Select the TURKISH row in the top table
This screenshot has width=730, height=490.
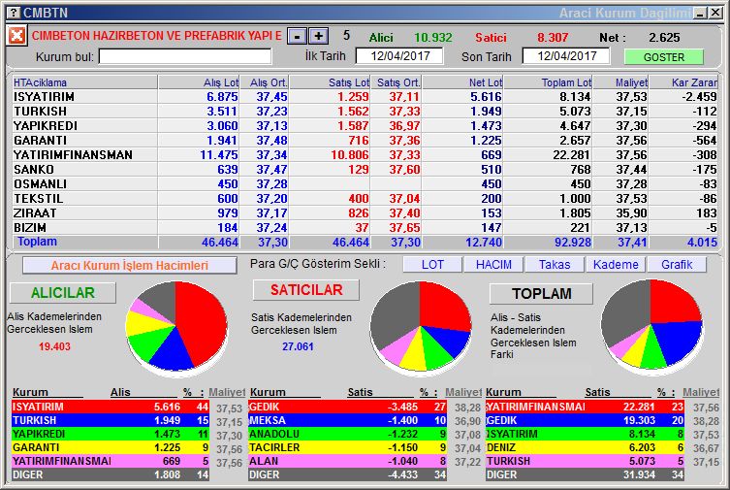(365, 112)
